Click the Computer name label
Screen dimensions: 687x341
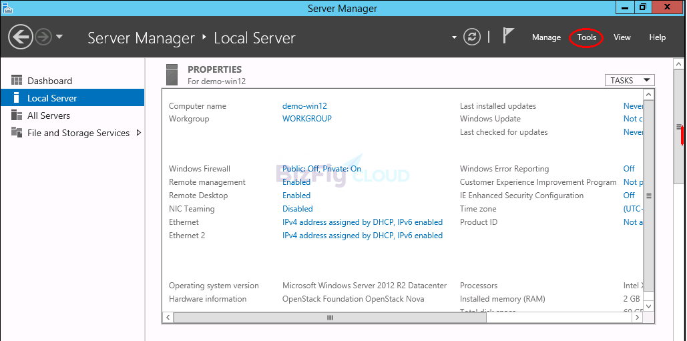[x=198, y=106]
